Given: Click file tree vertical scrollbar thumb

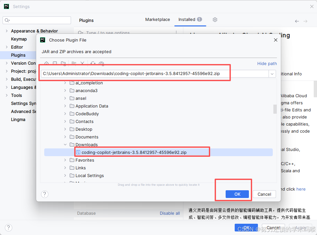Looking at the screenshot, I should click(x=275, y=109).
